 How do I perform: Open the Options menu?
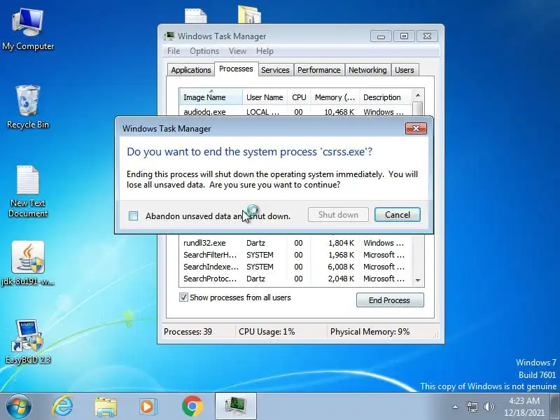click(x=204, y=51)
